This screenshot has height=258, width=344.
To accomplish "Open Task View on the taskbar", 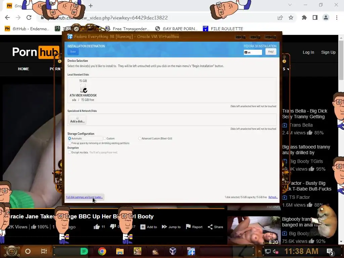I will tap(44, 251).
